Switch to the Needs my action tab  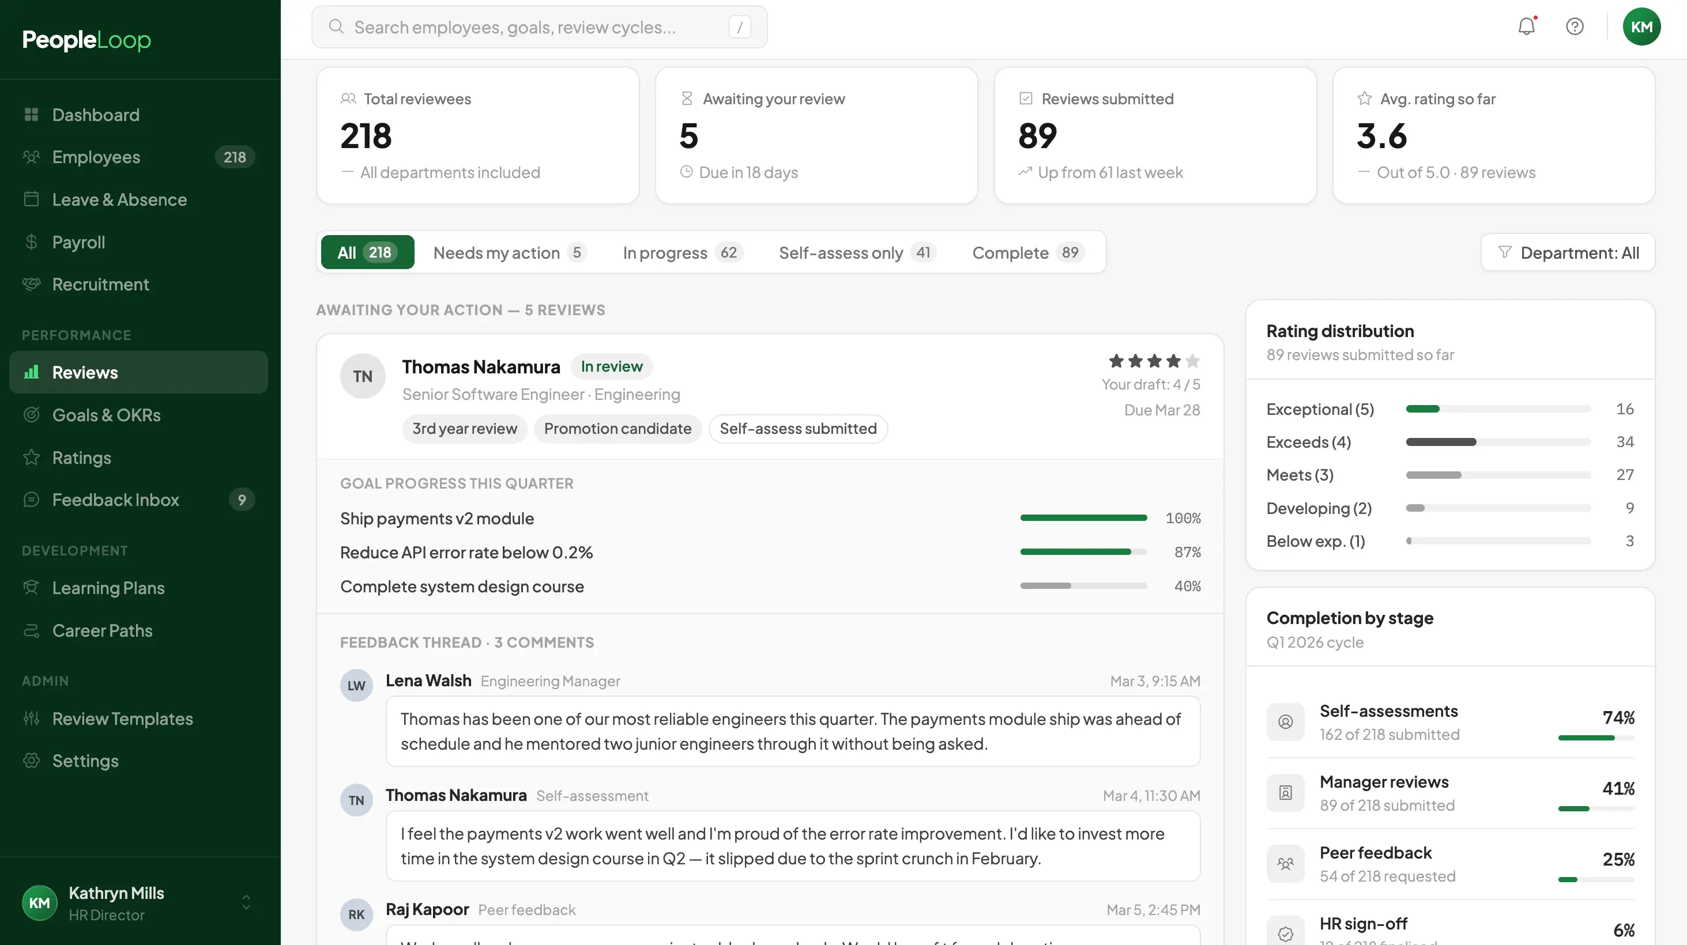pos(510,252)
